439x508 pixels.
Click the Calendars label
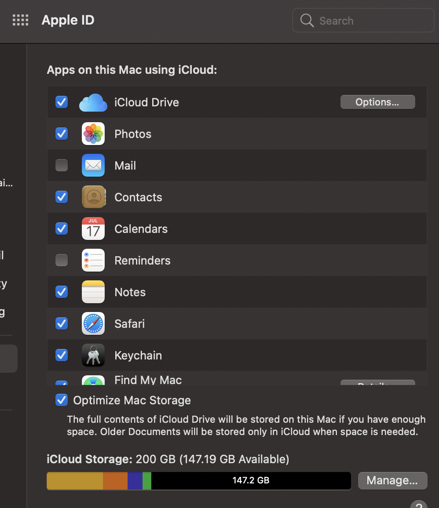[141, 229]
